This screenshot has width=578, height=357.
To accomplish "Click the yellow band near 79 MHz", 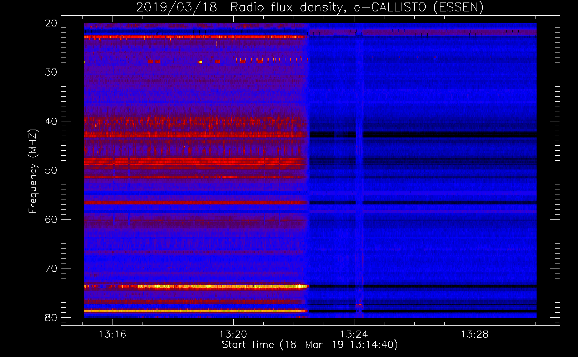I will [x=195, y=311].
